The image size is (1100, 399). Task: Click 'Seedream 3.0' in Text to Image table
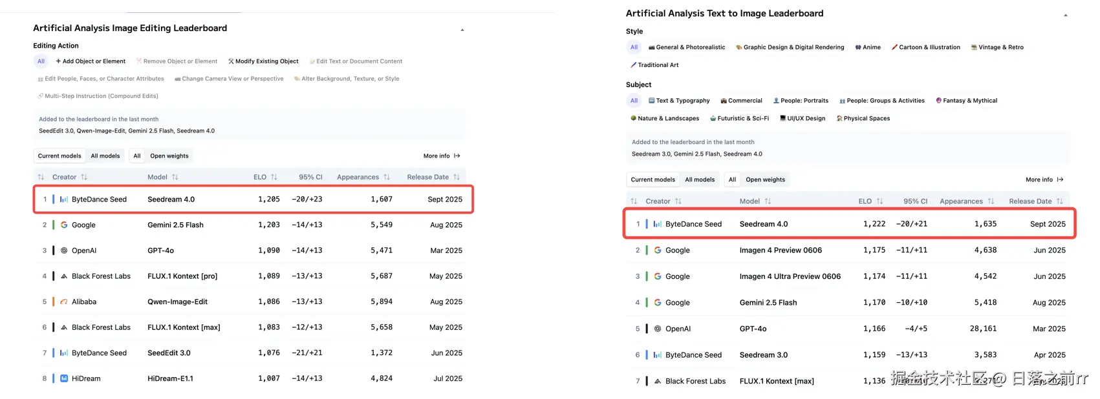pos(764,355)
